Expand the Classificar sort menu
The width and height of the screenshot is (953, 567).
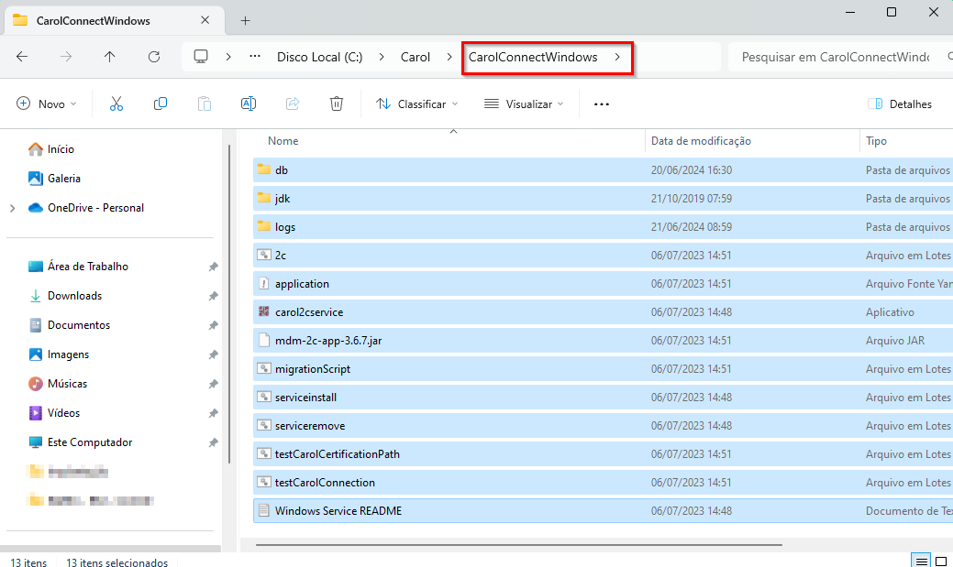click(417, 104)
